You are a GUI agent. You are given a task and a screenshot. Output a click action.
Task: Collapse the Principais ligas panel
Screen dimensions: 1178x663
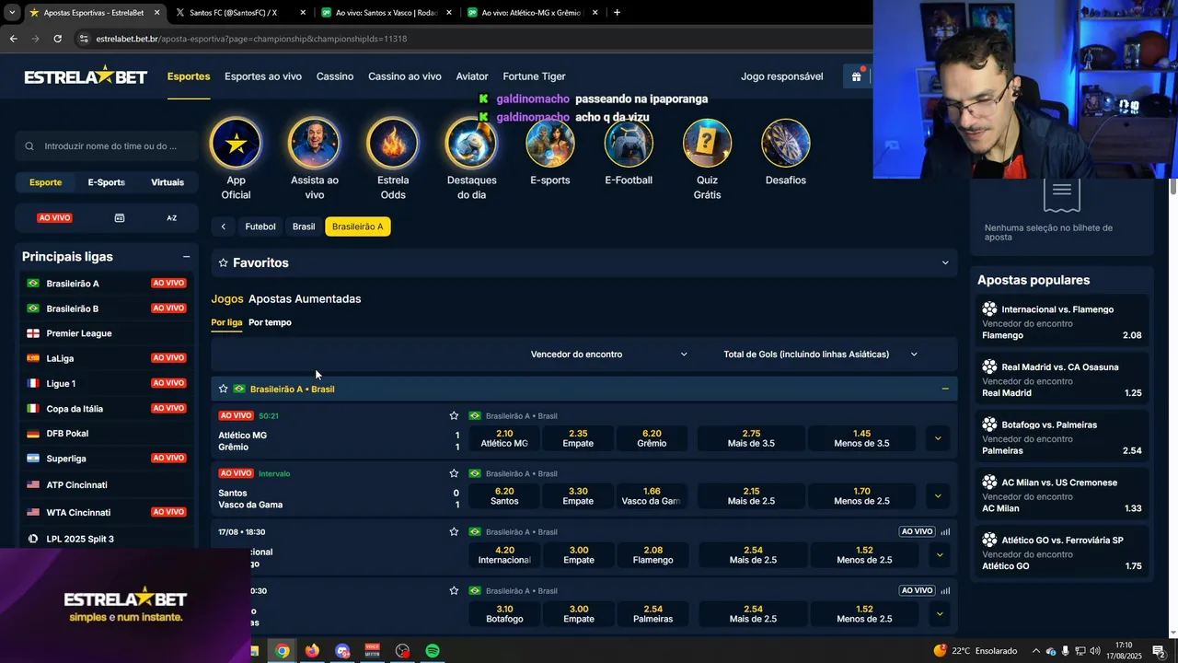point(186,257)
